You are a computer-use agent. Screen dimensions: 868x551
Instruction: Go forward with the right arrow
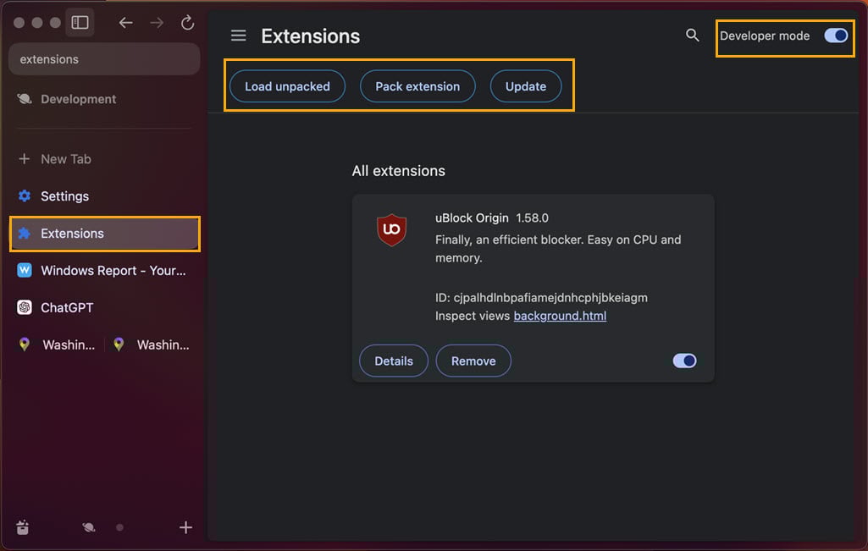[157, 23]
